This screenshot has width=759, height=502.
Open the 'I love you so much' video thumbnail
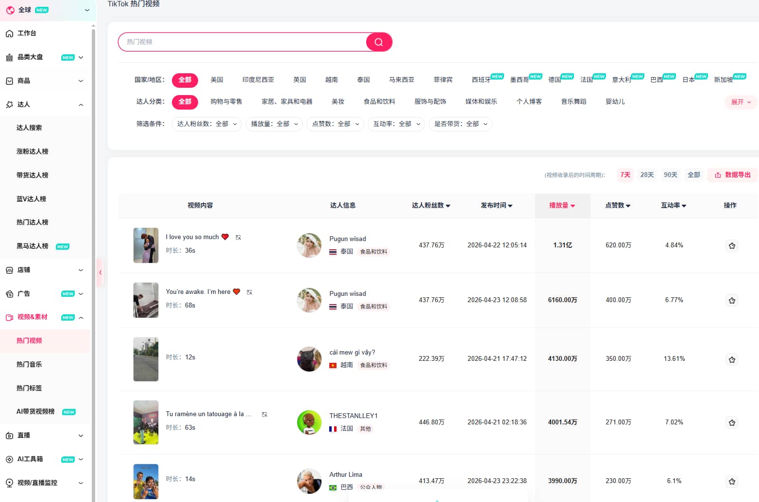pyautogui.click(x=146, y=245)
